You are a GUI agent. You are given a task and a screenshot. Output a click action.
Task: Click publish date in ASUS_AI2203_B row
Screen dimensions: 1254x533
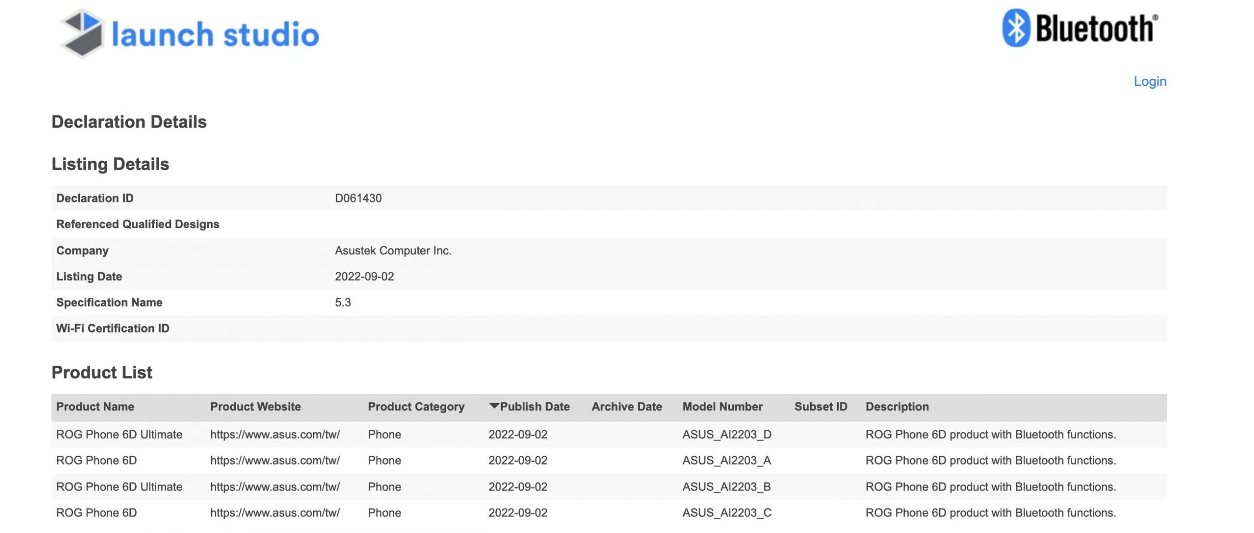518,487
